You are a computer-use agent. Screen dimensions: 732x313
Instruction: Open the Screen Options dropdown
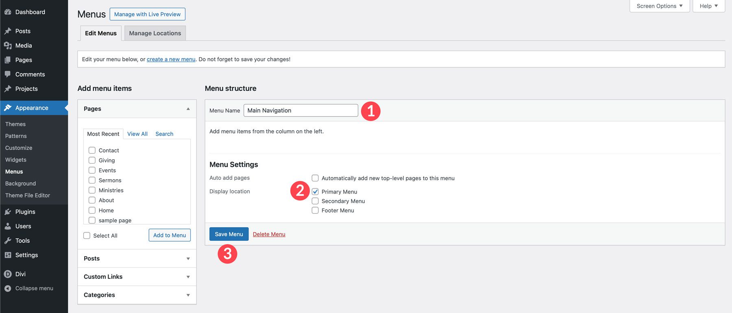tap(660, 6)
